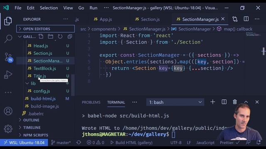Open errors and warnings count in status bar

[x=96, y=142]
